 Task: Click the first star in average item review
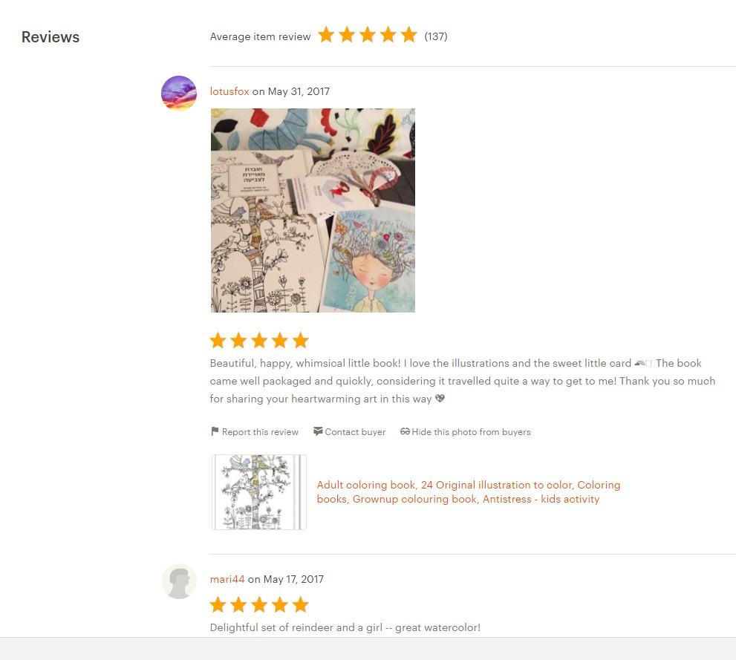point(326,35)
